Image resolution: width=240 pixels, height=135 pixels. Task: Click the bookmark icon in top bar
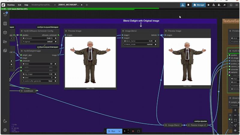tap(188, 5)
